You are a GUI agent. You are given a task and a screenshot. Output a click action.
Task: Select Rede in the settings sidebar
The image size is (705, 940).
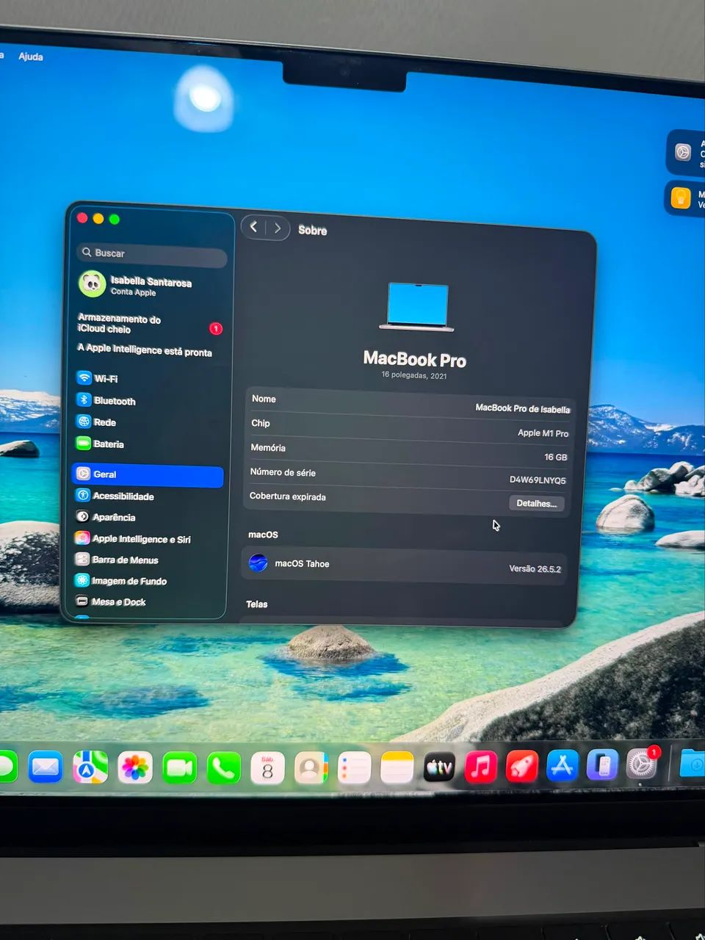coord(96,422)
